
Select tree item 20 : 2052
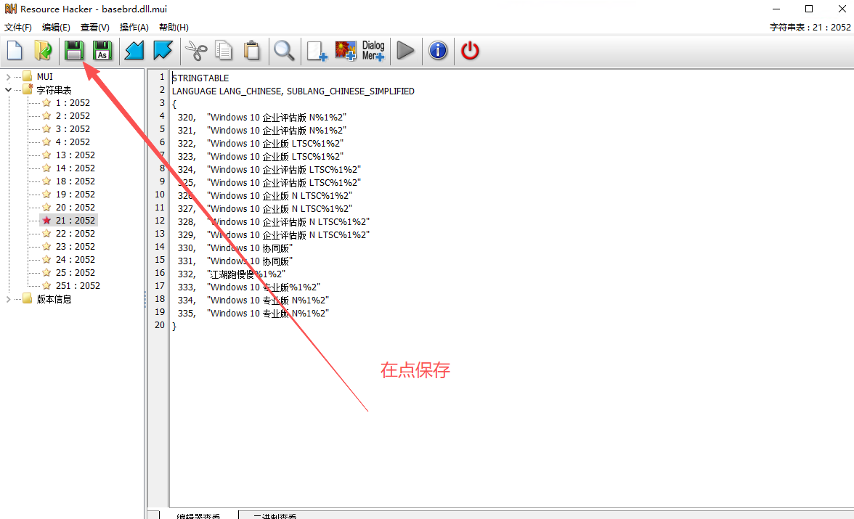[76, 208]
